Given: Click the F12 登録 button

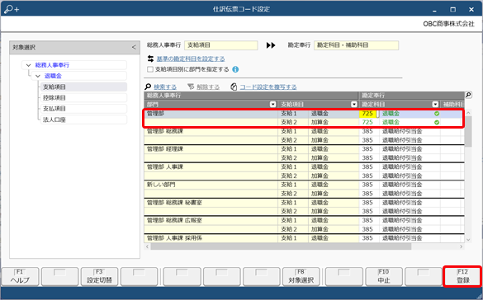Looking at the screenshot, I should click(462, 276).
